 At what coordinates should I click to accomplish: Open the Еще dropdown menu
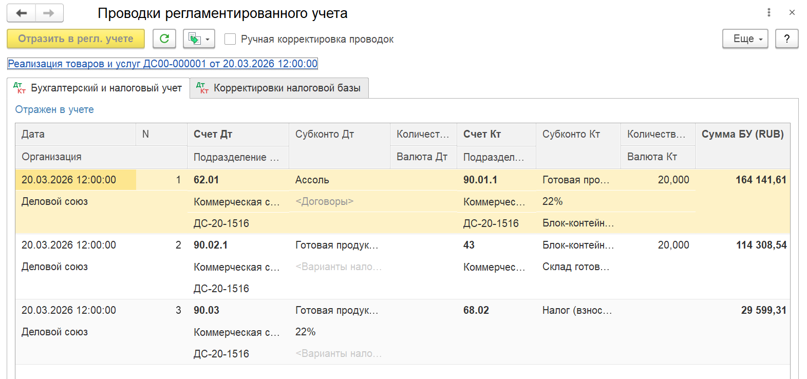click(x=745, y=39)
